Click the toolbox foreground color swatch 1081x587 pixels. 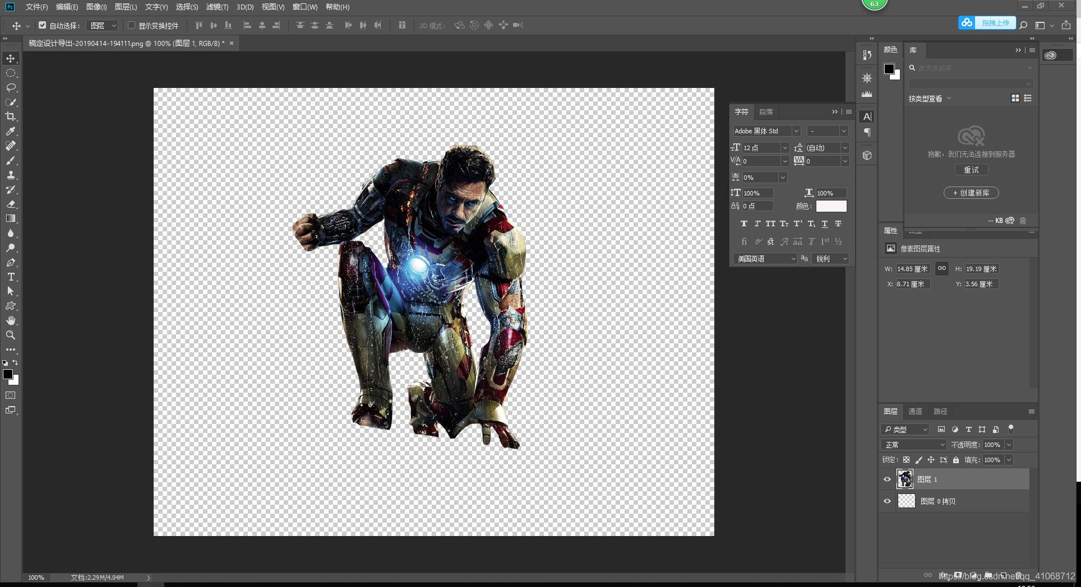8,374
